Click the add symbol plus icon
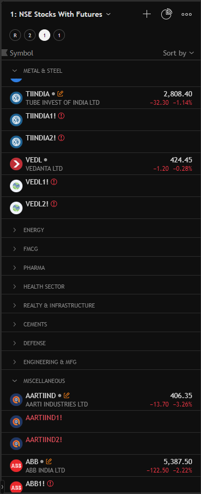This screenshot has height=494, width=201. [x=147, y=14]
